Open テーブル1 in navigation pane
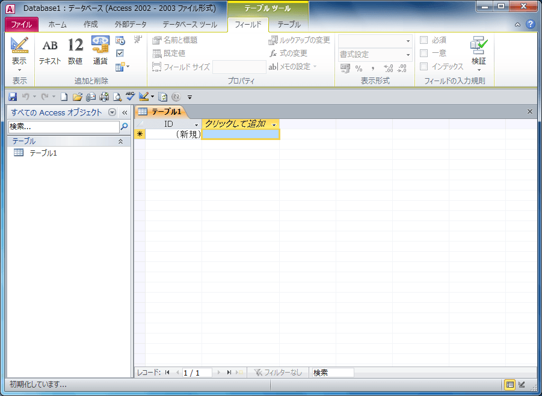Image resolution: width=542 pixels, height=396 pixels. pyautogui.click(x=43, y=153)
